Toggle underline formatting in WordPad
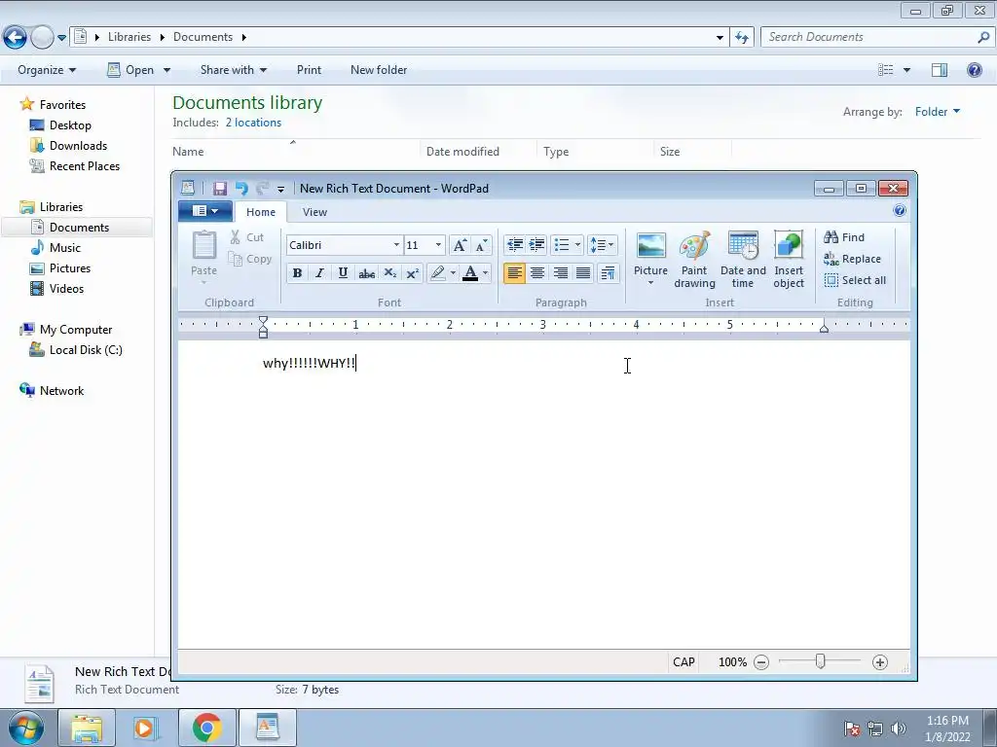The height and width of the screenshot is (747, 997). click(x=343, y=273)
